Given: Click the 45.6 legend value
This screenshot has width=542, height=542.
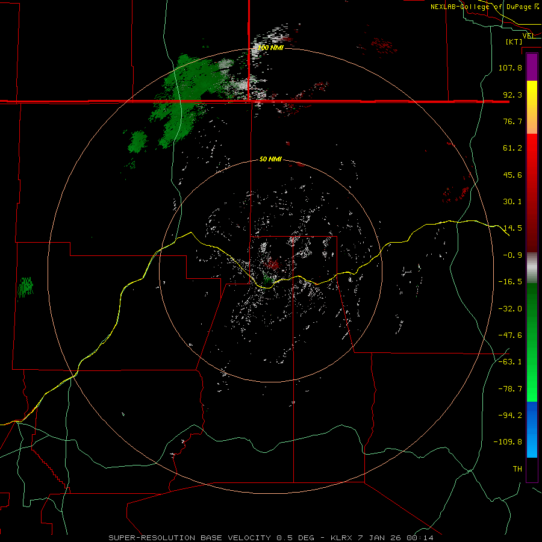Looking at the screenshot, I should point(512,175).
